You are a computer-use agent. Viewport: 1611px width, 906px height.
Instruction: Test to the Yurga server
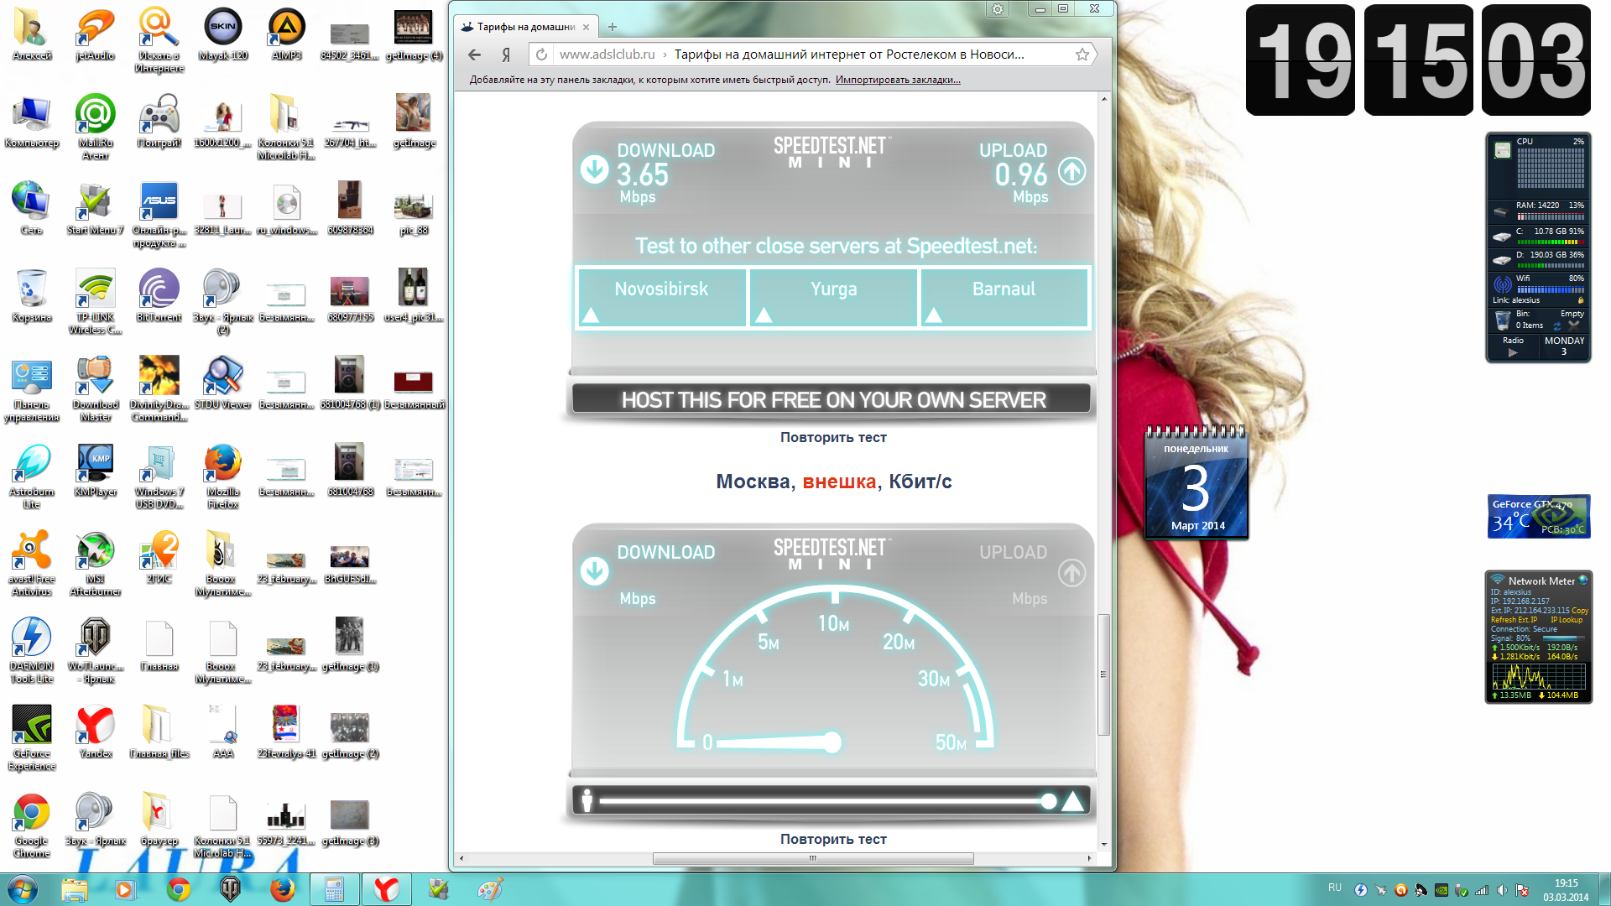pos(833,297)
